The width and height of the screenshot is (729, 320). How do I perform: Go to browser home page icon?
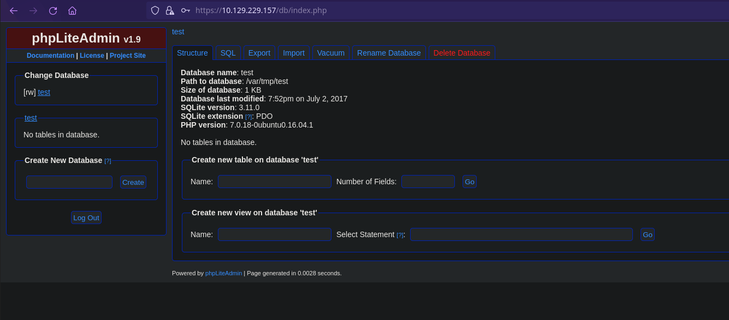coord(72,11)
